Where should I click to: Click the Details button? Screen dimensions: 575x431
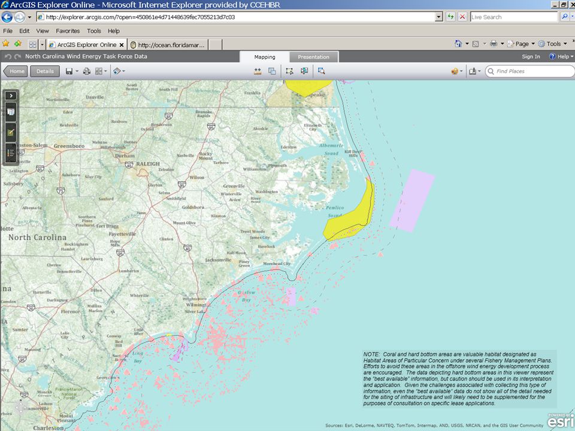45,71
